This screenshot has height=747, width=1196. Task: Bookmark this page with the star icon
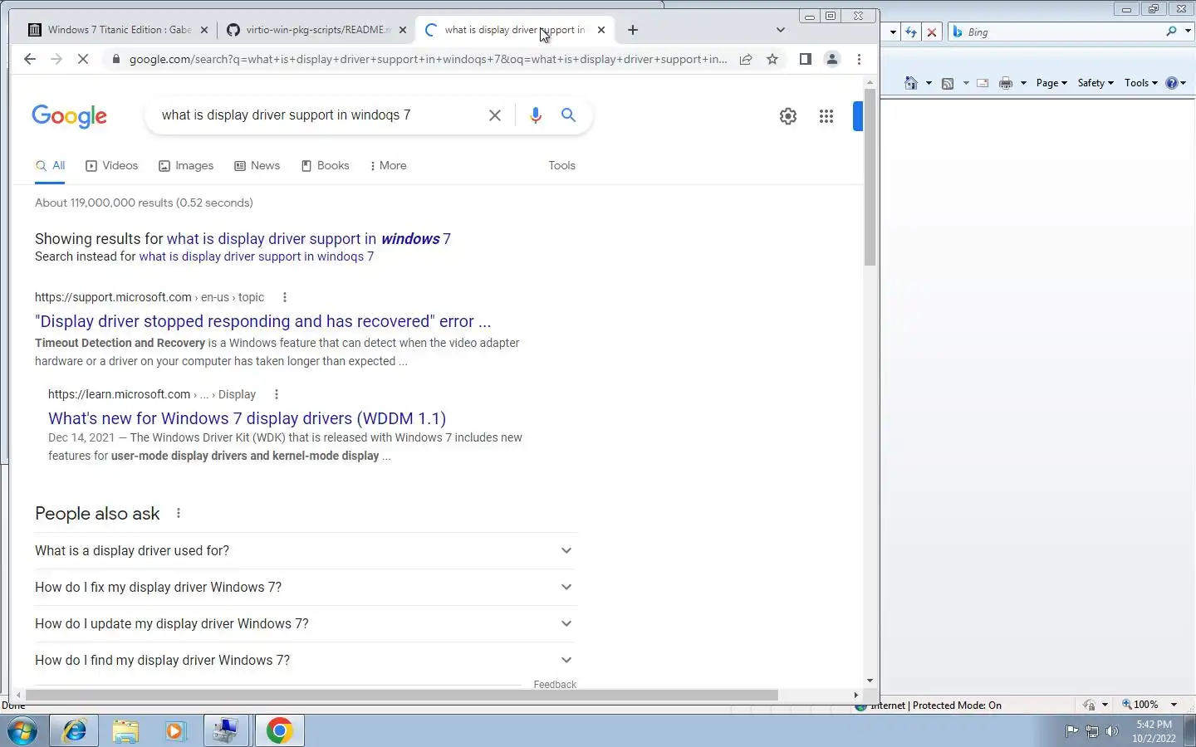pos(772,59)
